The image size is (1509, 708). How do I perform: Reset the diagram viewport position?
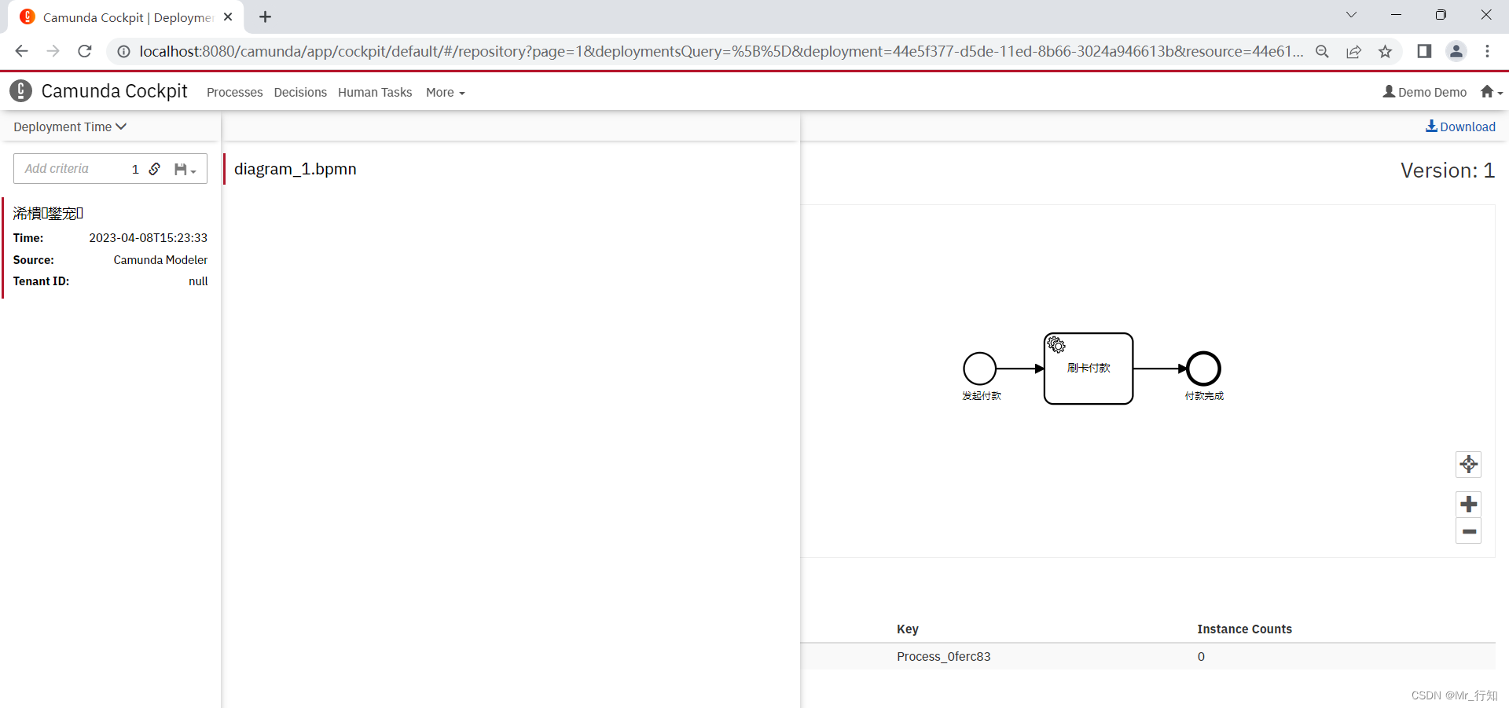(x=1468, y=464)
